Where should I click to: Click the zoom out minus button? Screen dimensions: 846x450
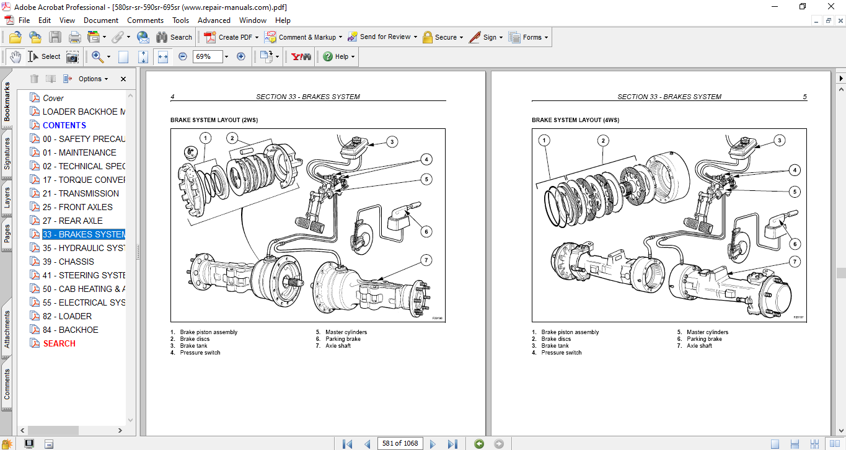pos(182,56)
